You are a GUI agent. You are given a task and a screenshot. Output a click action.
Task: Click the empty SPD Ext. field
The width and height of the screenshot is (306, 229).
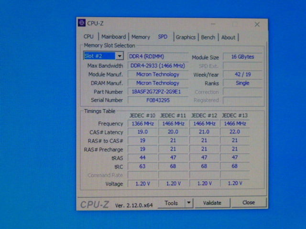[242, 66]
